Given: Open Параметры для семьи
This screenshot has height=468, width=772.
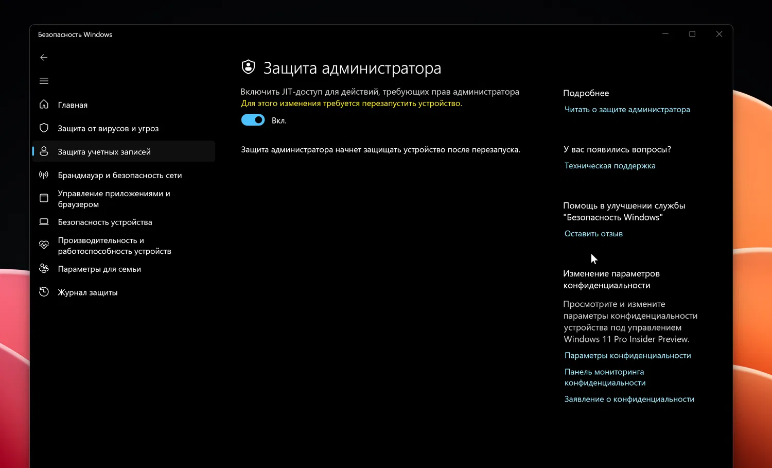Looking at the screenshot, I should (99, 269).
